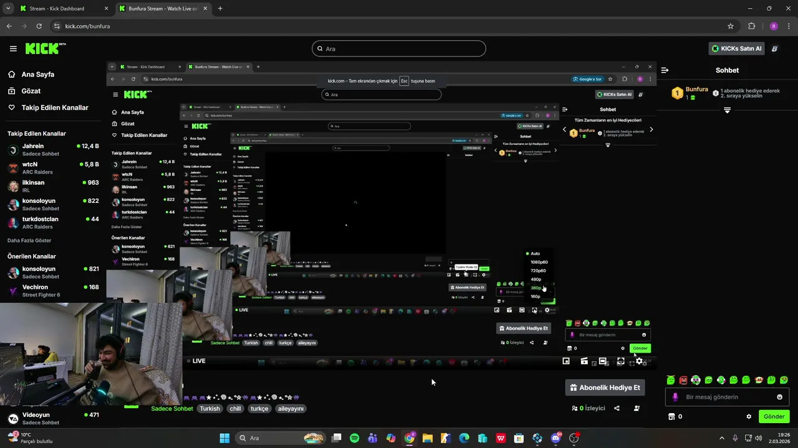Insert the red angry emote in chat
Viewport: 798px width, 448px height.
point(683,380)
